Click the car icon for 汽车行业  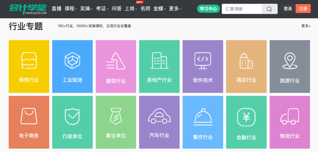click(159, 116)
